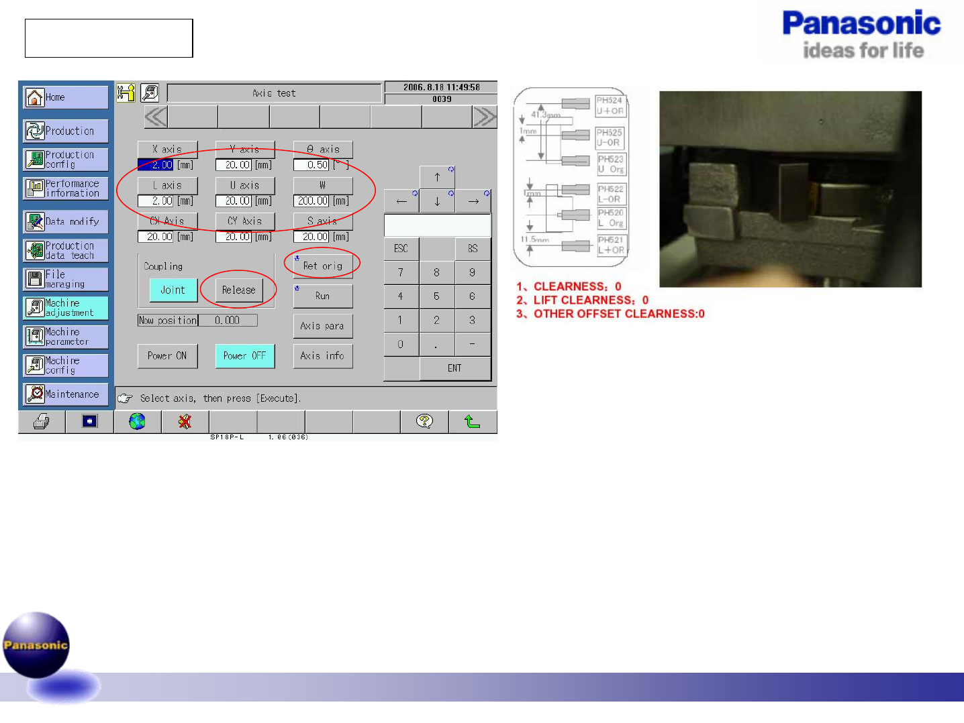
Task: Click the Run button
Action: (323, 296)
